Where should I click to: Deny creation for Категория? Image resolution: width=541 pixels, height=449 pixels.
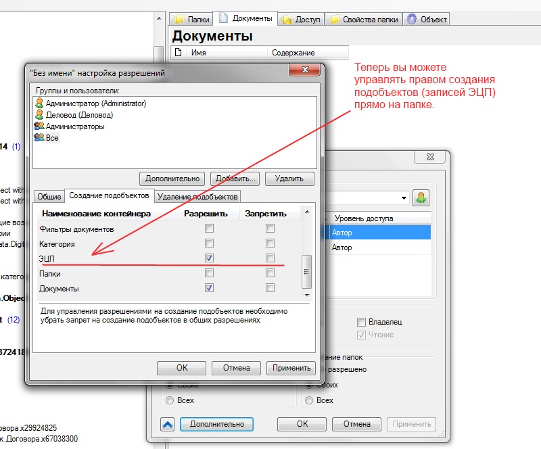[270, 243]
